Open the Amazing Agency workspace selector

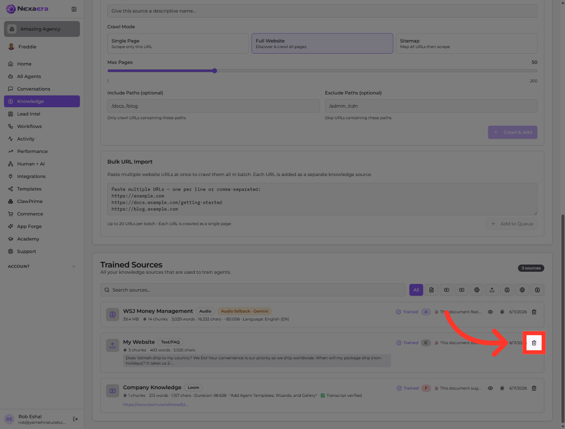point(42,29)
